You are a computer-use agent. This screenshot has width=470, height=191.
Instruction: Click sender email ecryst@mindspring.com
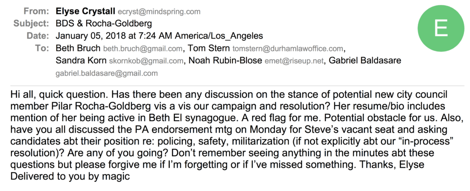coord(159,12)
